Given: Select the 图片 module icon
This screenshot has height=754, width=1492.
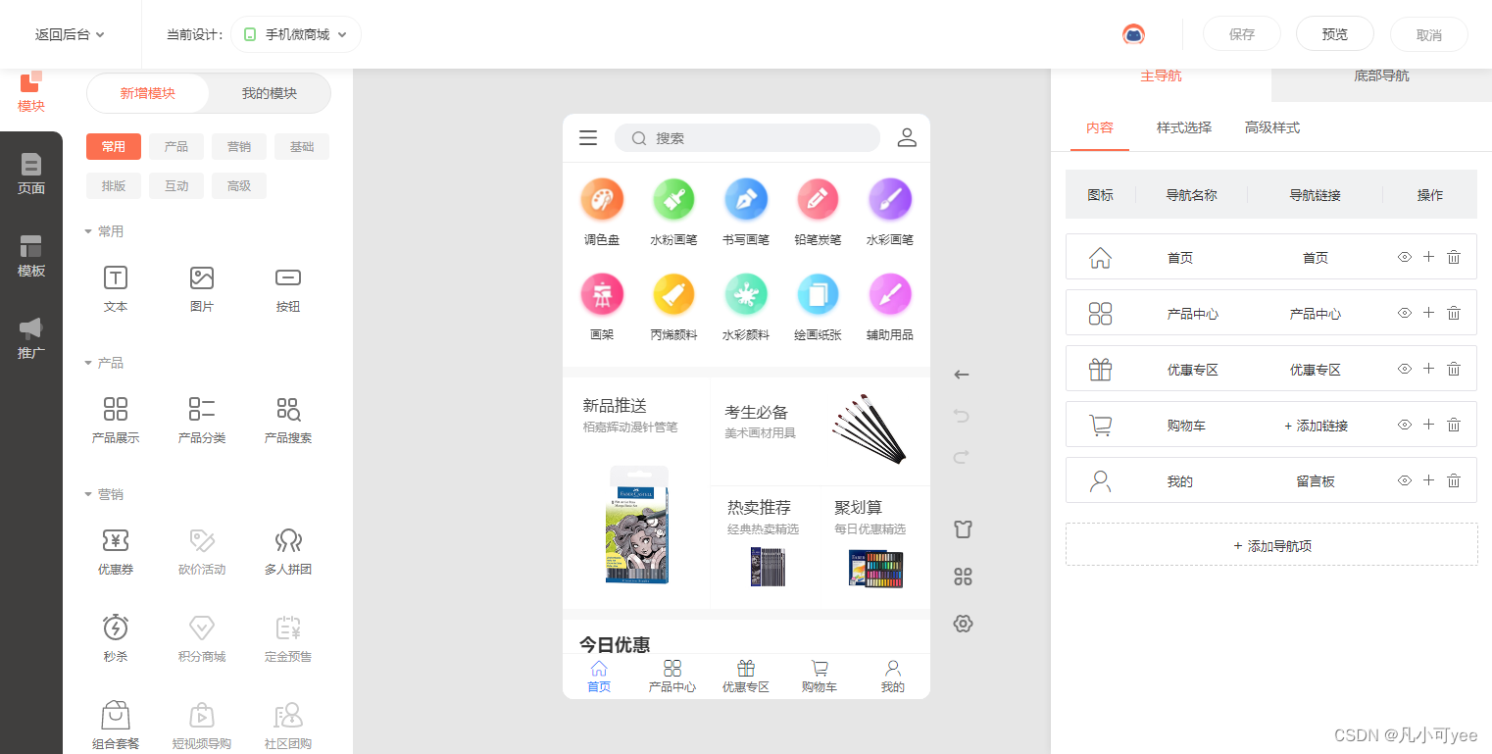Looking at the screenshot, I should (x=202, y=277).
